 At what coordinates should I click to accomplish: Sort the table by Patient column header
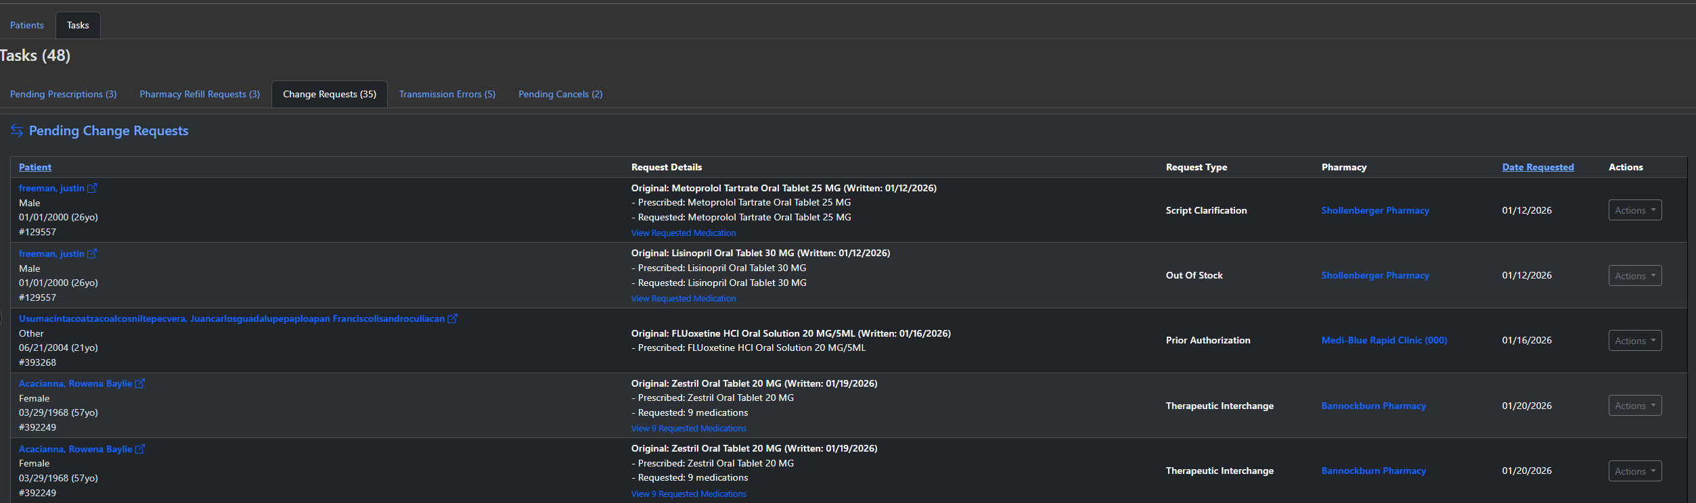pyautogui.click(x=35, y=167)
